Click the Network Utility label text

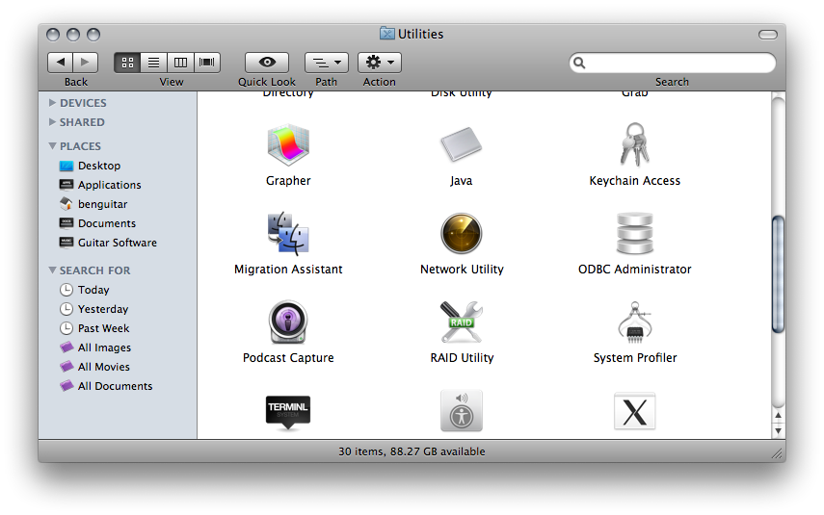[462, 270]
